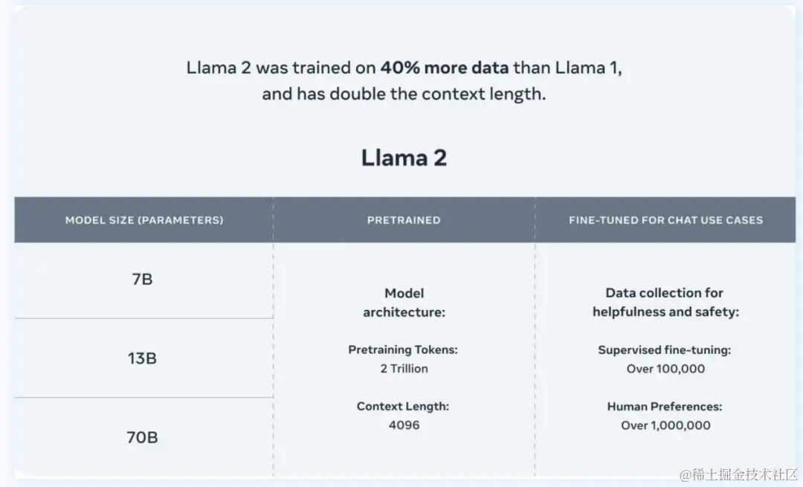This screenshot has height=487, width=803.
Task: Click the 'Over 1,000,000' value
Action: [665, 425]
